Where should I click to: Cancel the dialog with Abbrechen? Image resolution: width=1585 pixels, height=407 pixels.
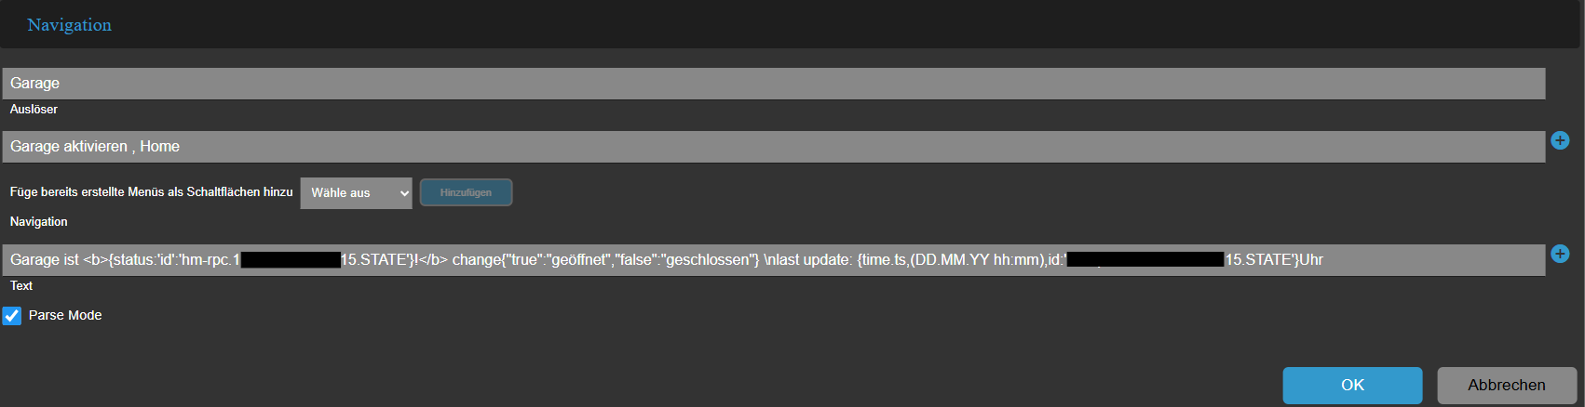point(1506,385)
